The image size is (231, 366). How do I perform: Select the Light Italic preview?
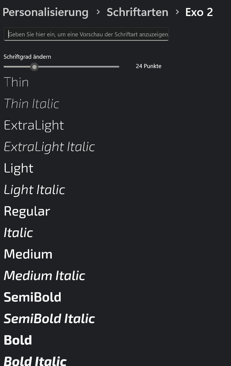34,189
